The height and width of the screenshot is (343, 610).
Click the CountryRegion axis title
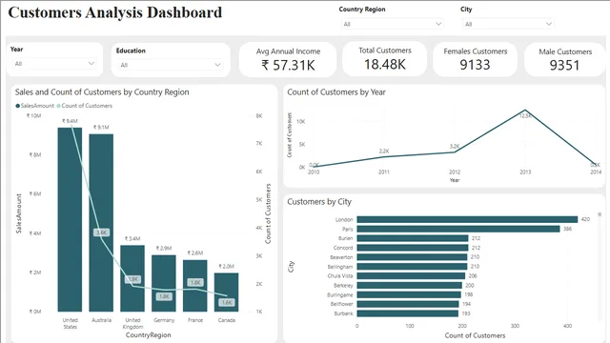click(x=149, y=334)
